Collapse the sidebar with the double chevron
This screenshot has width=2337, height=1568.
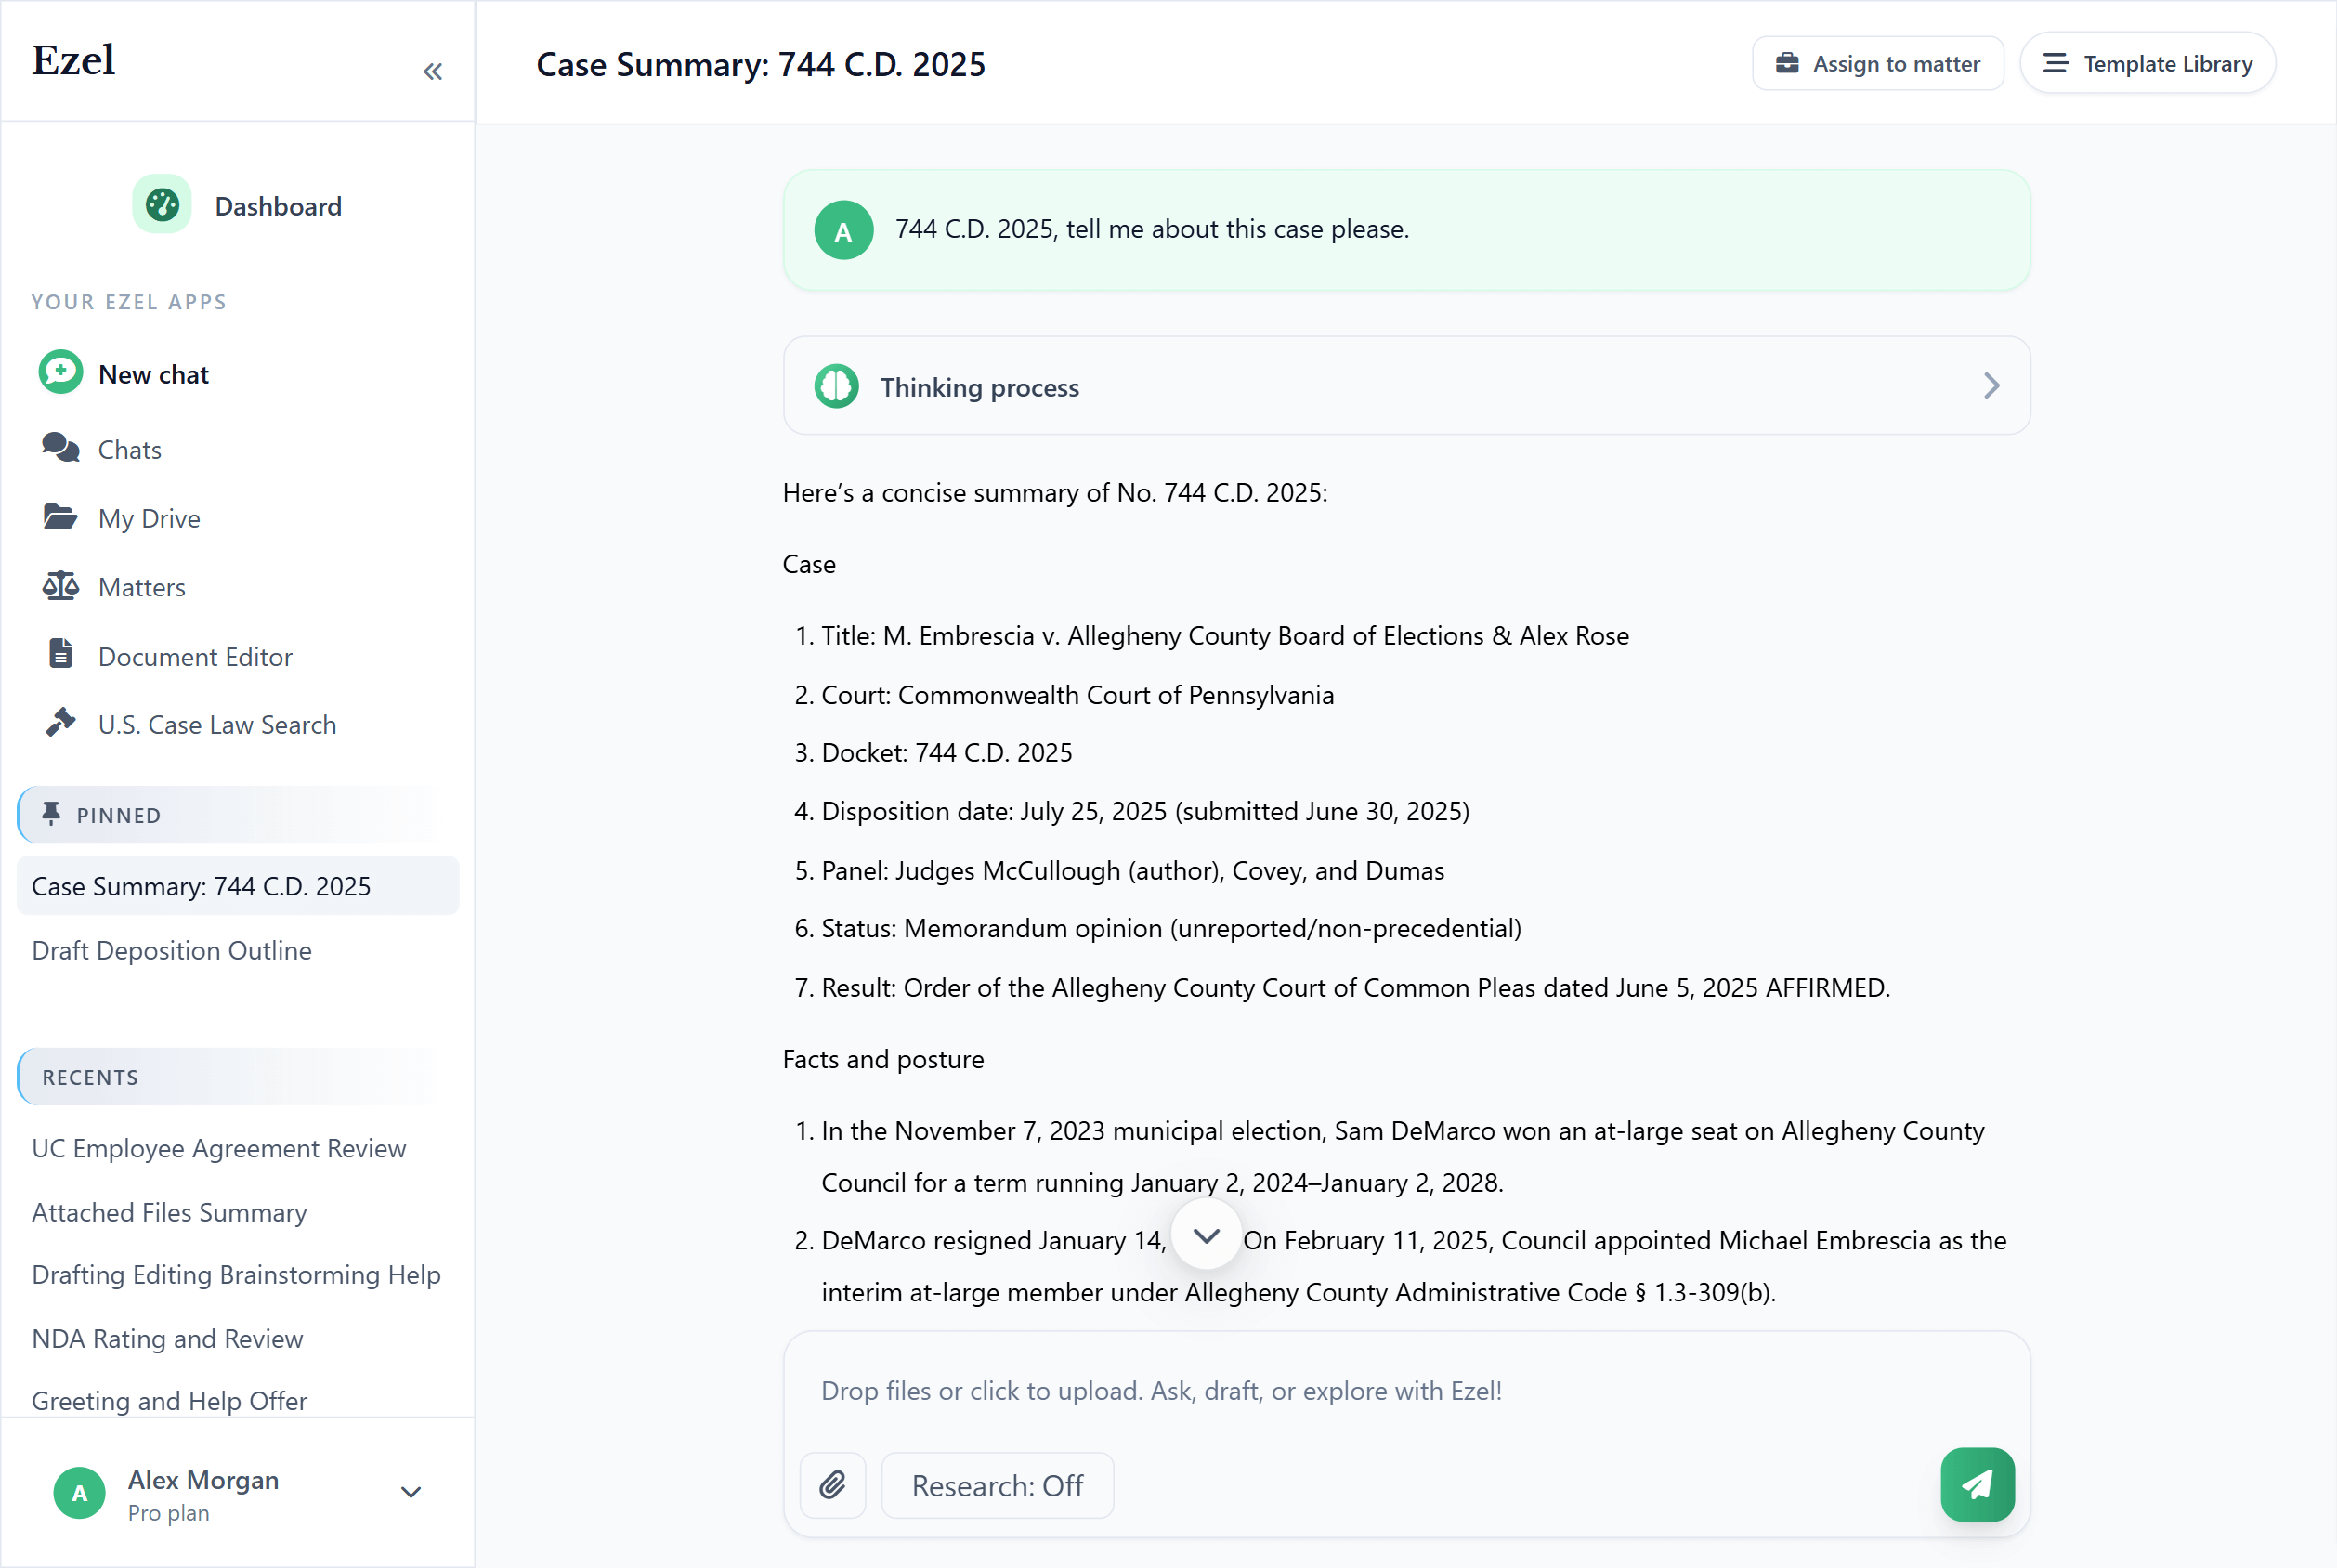pos(433,70)
